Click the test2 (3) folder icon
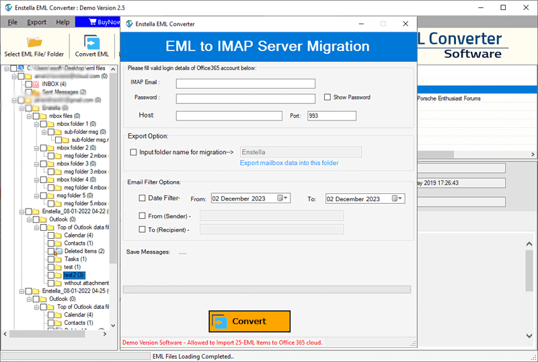The image size is (538, 362). 59,275
